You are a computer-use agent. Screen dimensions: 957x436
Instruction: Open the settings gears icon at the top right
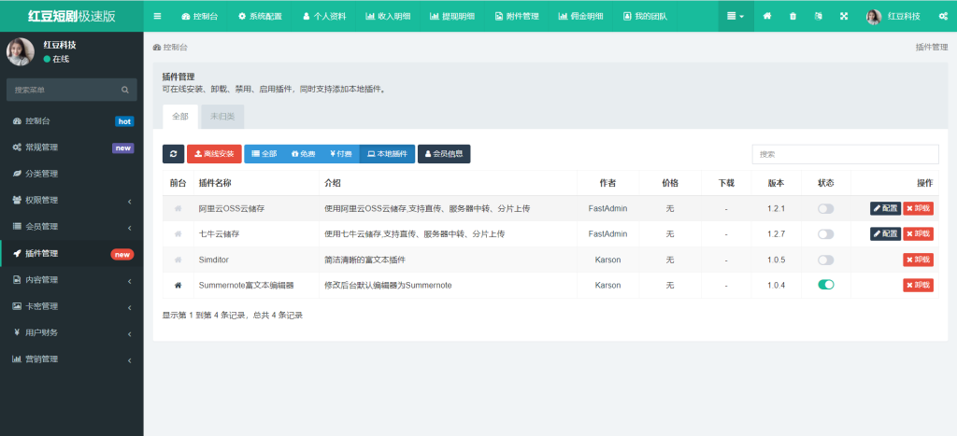tap(943, 17)
